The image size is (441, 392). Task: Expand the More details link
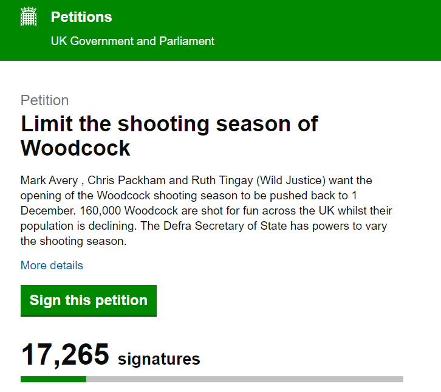pos(52,266)
